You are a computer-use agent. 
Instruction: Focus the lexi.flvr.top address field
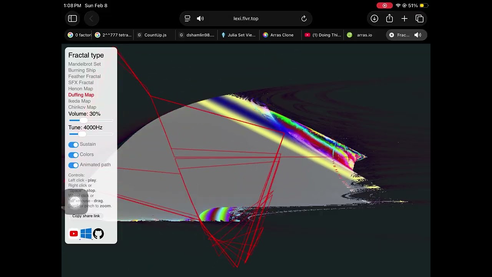pos(246,18)
